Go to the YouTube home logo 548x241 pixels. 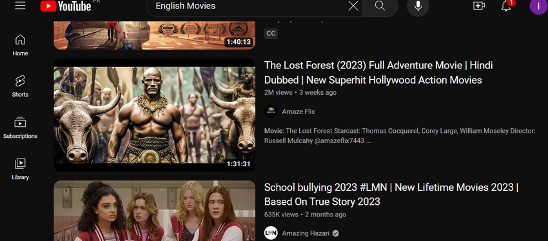pyautogui.click(x=66, y=6)
